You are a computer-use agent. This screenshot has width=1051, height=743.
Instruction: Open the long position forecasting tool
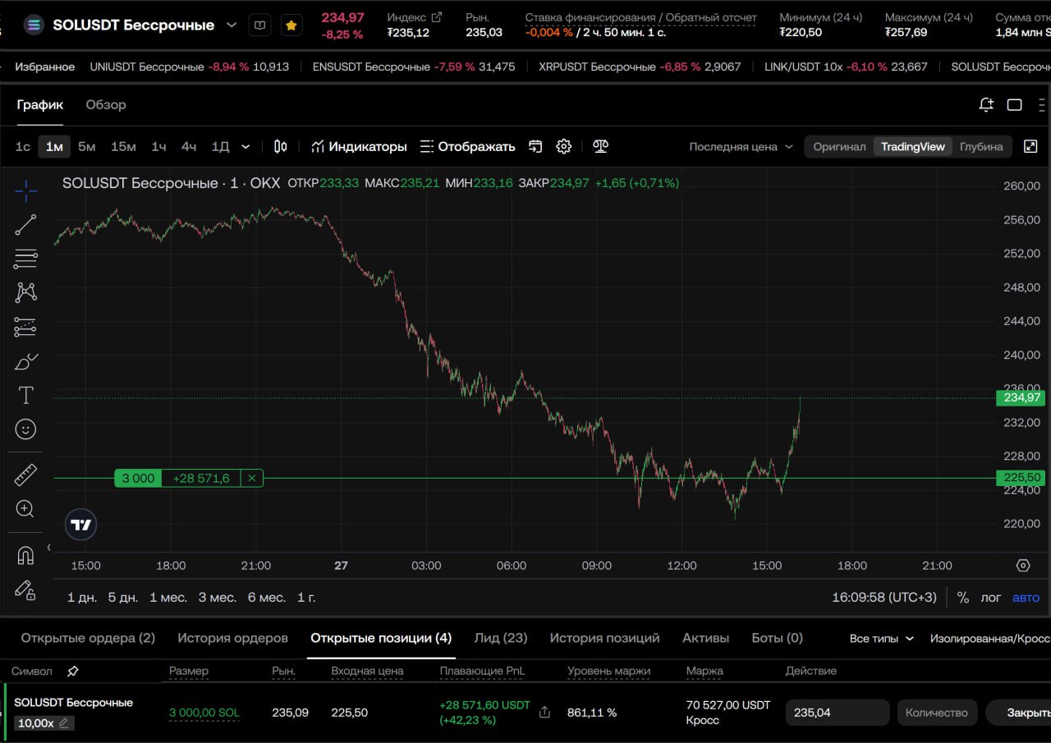25,327
